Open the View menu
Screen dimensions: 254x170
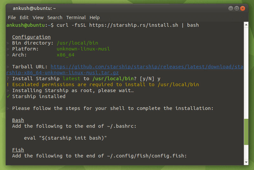[x=38, y=18]
